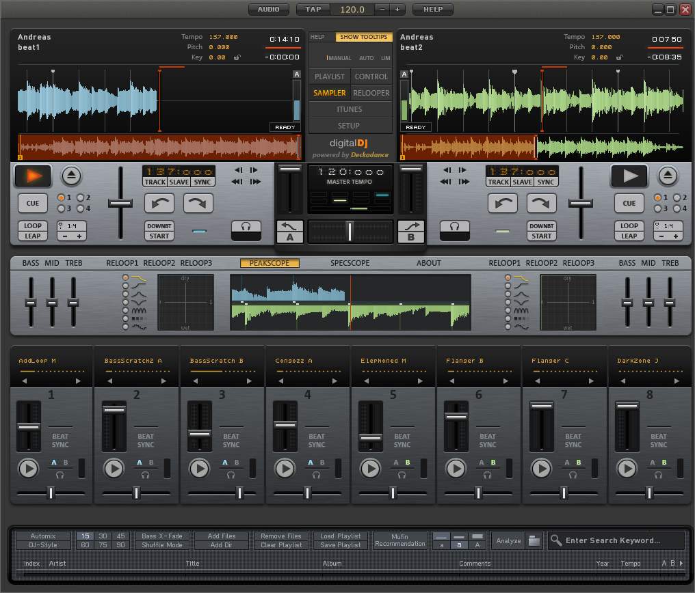695x593 pixels.
Task: Switch the mixing mode to AUTO
Action: tap(366, 58)
